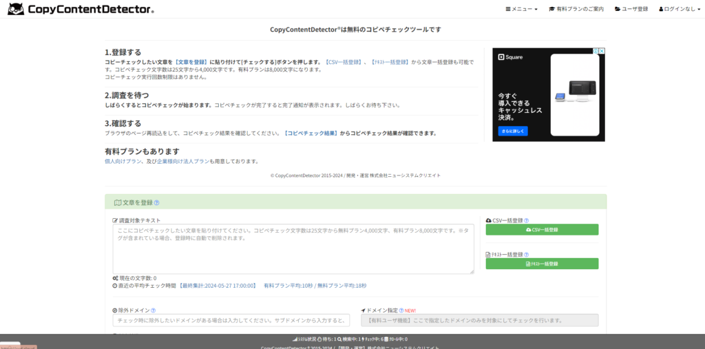Click the file icon beside ﾃｷｽﾄ一括登録 label
The image size is (705, 349).
tap(488, 255)
